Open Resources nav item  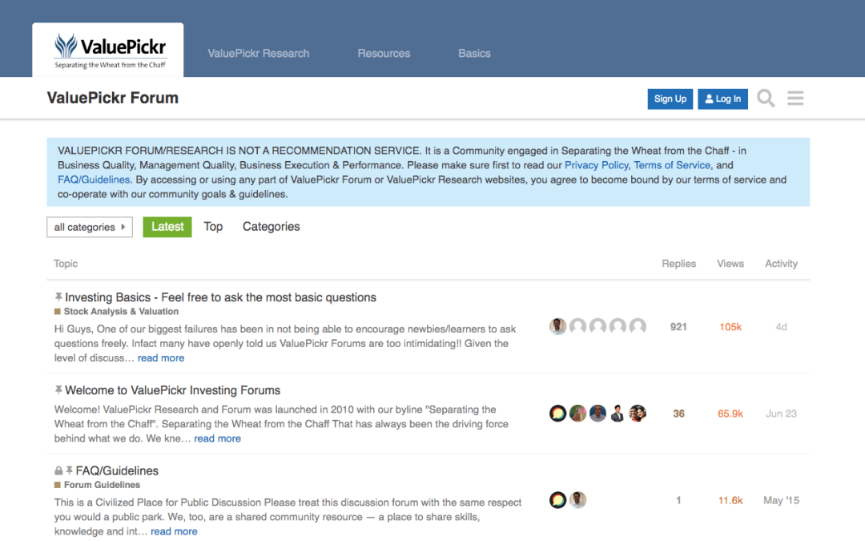click(384, 54)
